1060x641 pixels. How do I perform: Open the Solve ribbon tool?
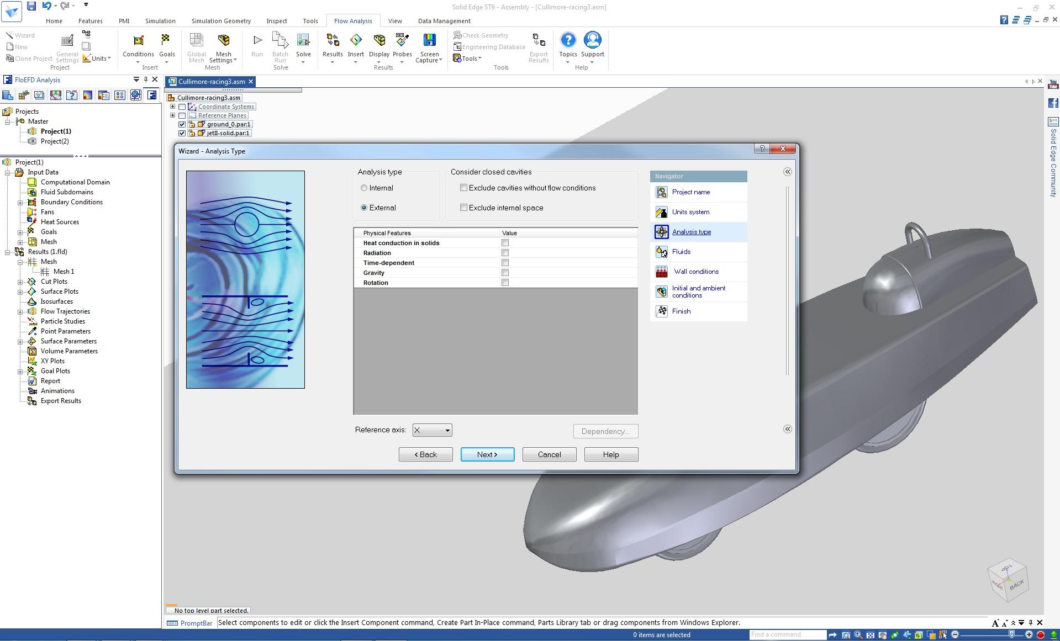coord(303,41)
